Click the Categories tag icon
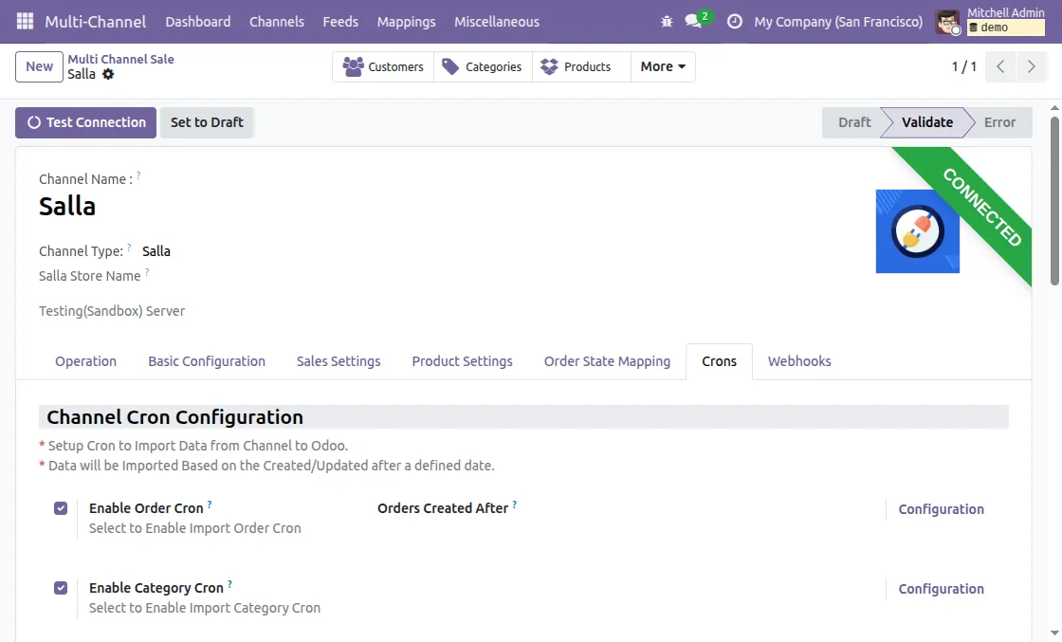Screen dimensions: 1062x642 [x=450, y=66]
